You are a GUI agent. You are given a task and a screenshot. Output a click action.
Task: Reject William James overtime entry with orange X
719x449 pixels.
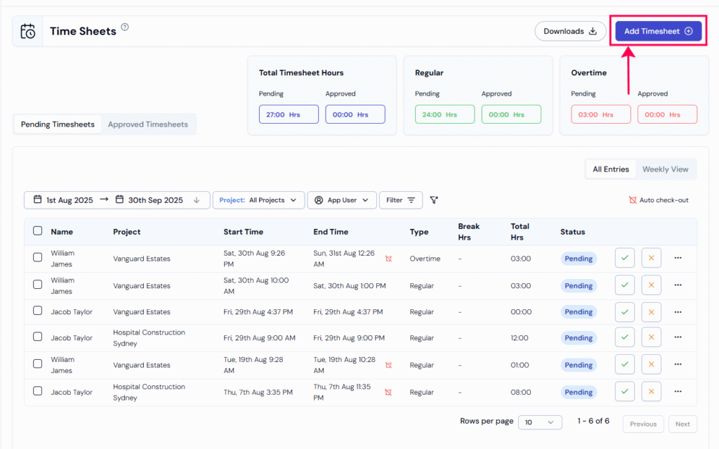tap(651, 258)
